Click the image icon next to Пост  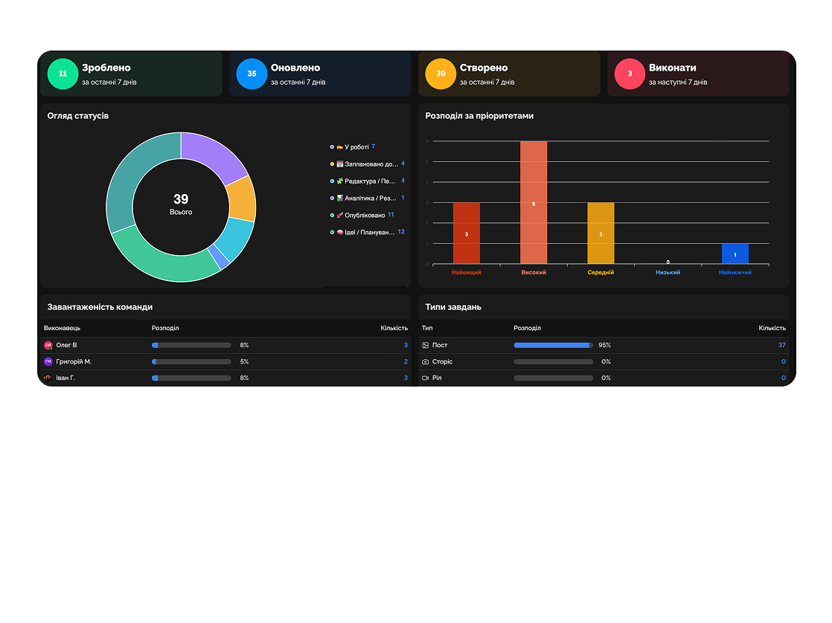pyautogui.click(x=426, y=345)
